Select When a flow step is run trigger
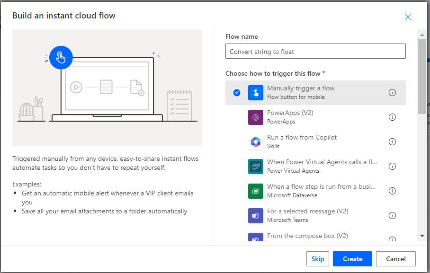The image size is (430, 273). coord(321,187)
